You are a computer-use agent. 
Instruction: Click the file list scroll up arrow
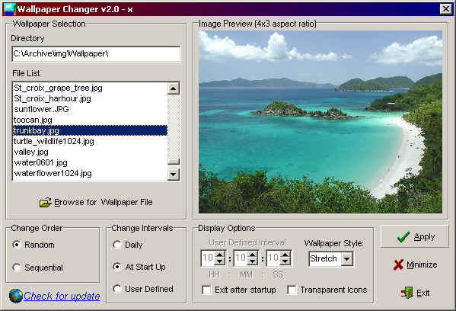174,88
